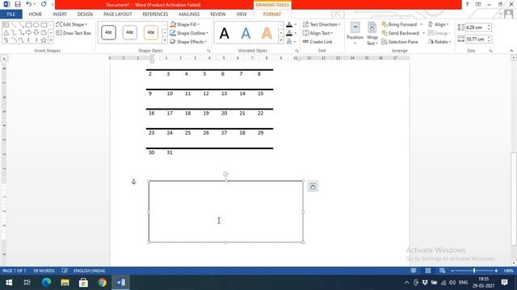Save the document using the floppy disk icon
Image resolution: width=517 pixels, height=290 pixels.
[18, 4]
